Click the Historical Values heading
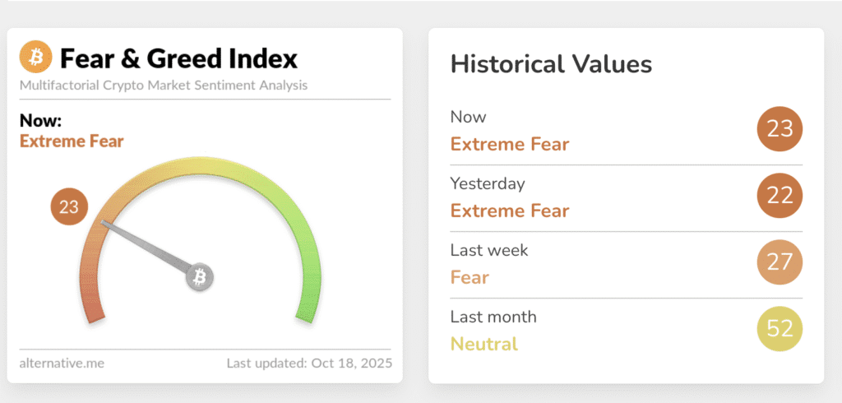 [551, 64]
